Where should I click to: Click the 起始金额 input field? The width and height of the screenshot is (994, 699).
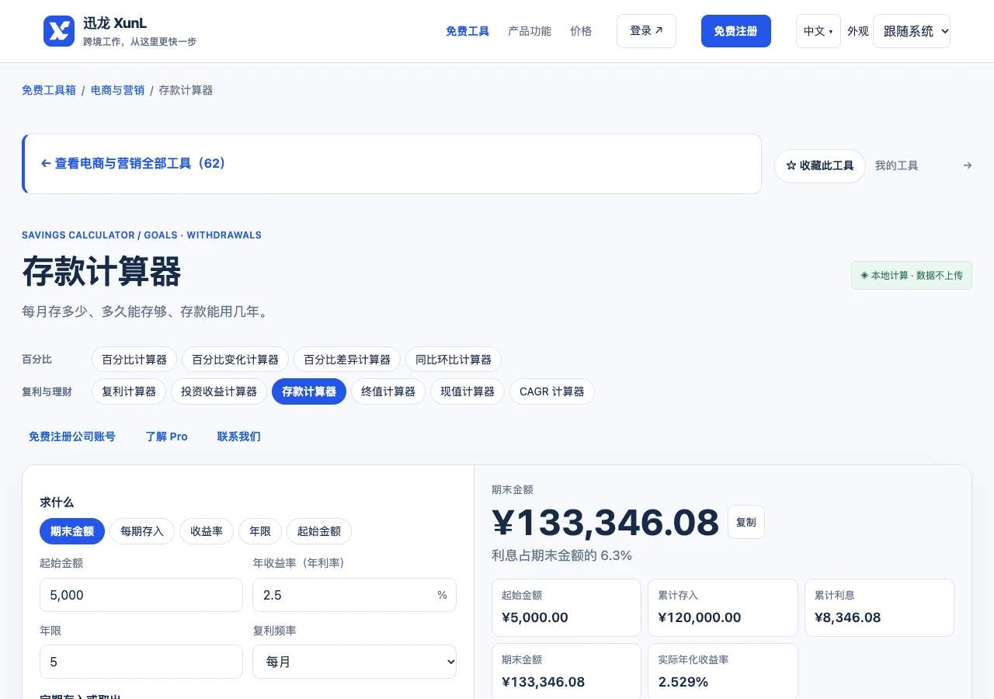tap(141, 595)
